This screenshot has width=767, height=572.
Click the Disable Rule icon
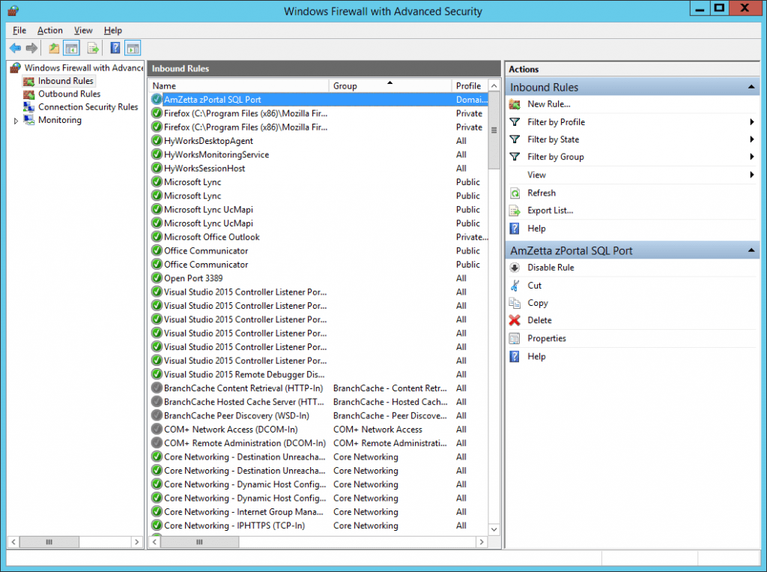tap(515, 268)
